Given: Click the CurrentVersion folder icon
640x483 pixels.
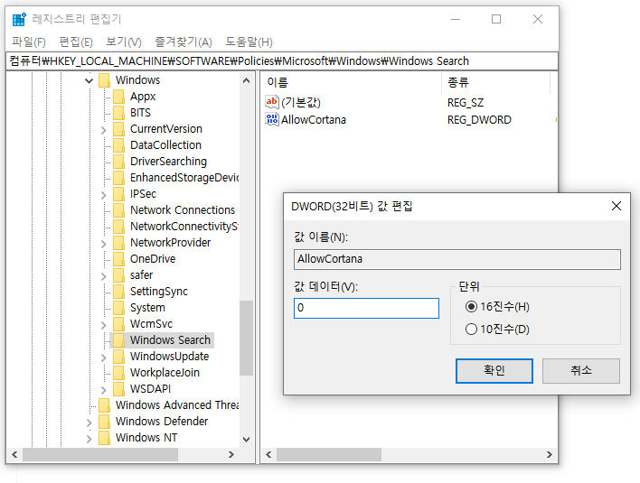Looking at the screenshot, I should [118, 129].
